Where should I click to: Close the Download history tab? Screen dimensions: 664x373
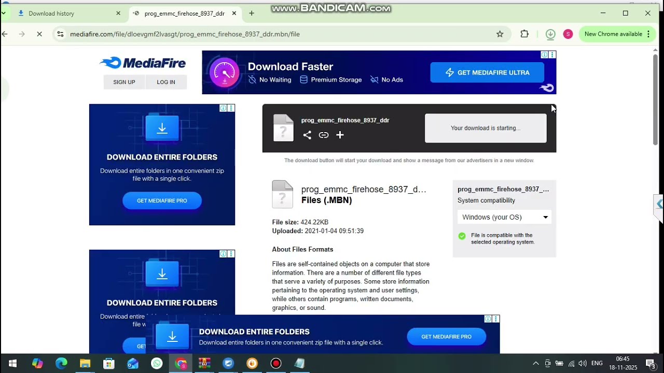click(118, 13)
